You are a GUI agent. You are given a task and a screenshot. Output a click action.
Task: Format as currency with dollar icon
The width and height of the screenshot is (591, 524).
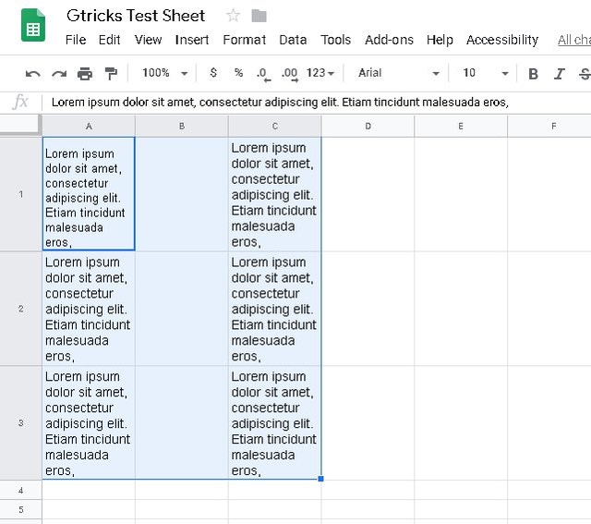point(214,73)
